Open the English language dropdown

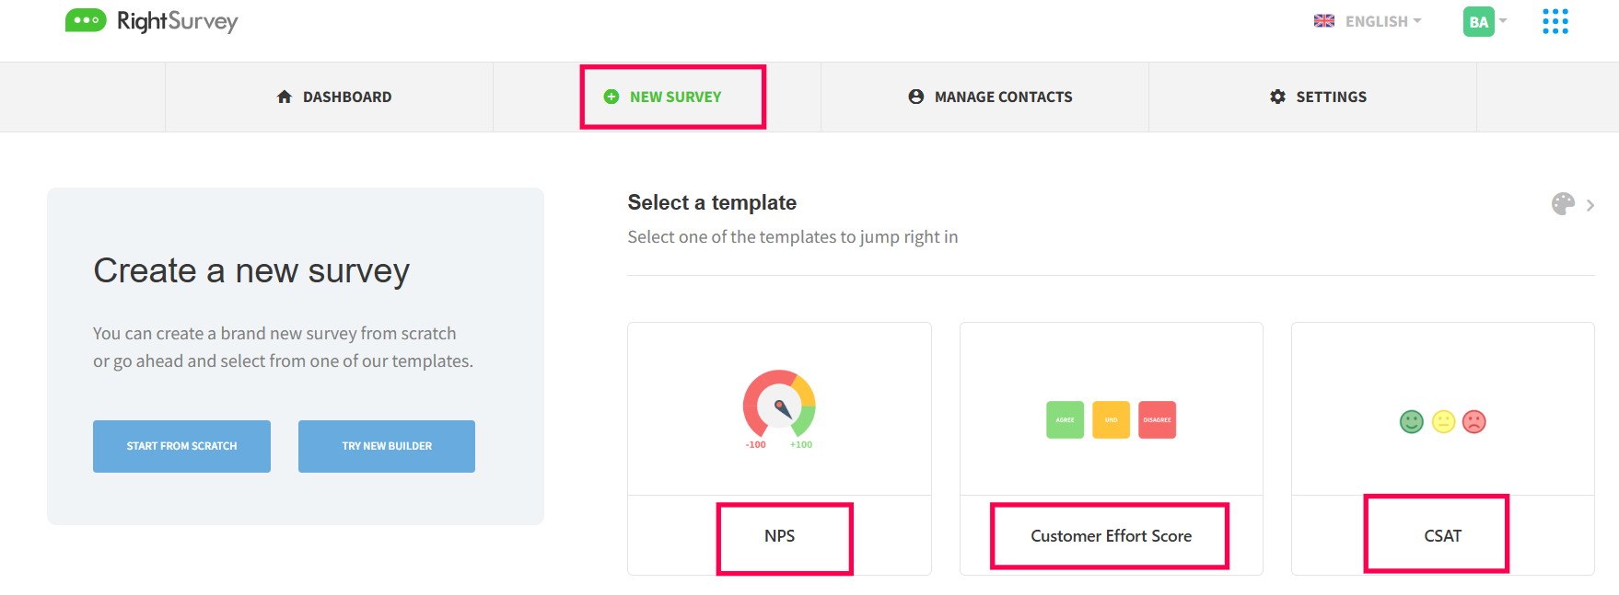pyautogui.click(x=1383, y=21)
